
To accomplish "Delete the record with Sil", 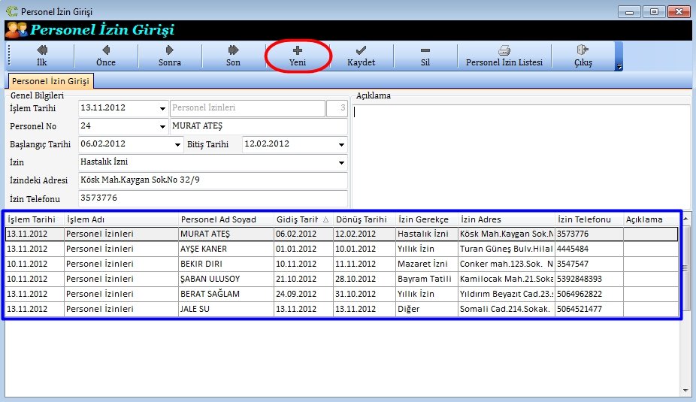I will [x=425, y=56].
